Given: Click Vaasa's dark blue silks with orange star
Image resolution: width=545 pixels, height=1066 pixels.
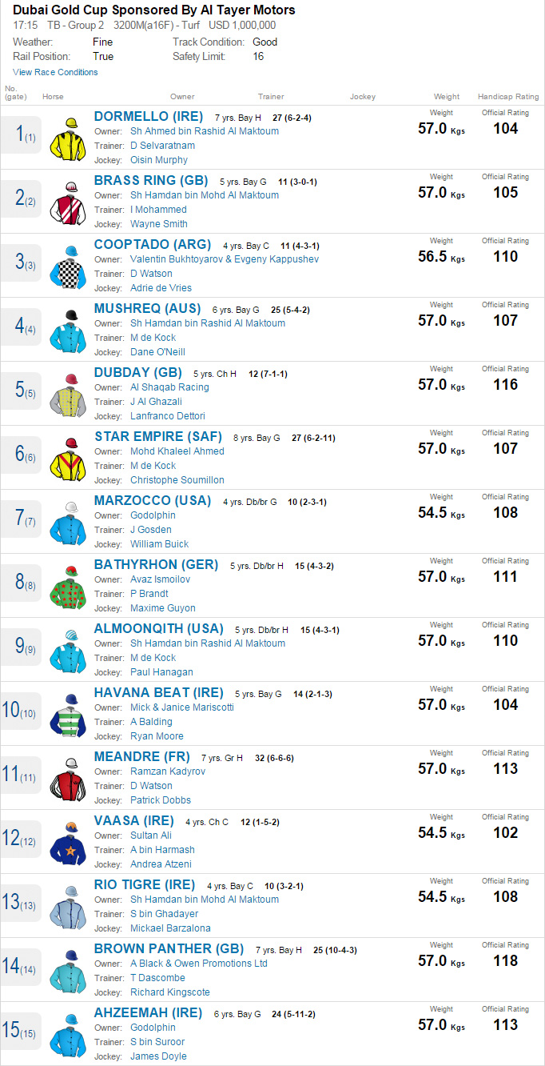Looking at the screenshot, I should [x=67, y=842].
